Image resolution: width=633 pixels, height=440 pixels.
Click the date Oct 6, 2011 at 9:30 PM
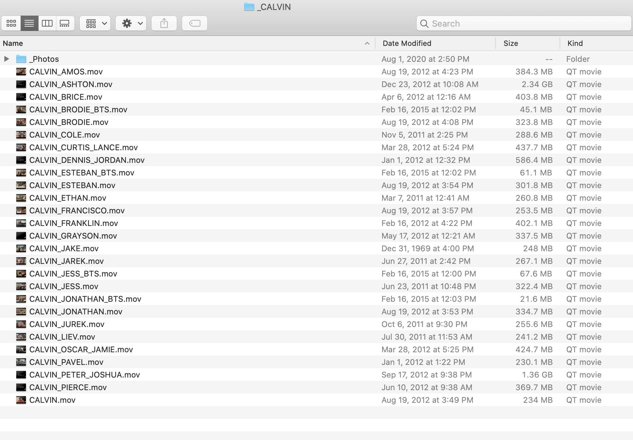424,324
